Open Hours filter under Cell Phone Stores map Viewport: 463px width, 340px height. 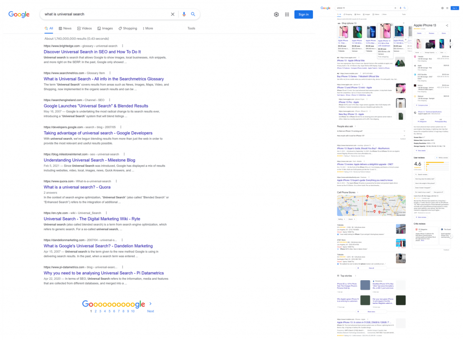pyautogui.click(x=352, y=219)
